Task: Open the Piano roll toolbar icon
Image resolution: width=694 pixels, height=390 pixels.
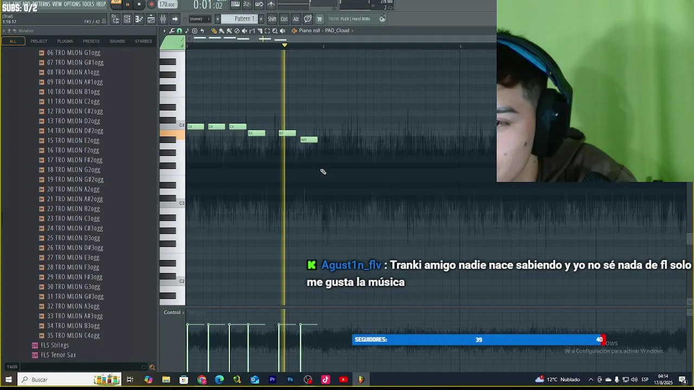Action: [139, 19]
